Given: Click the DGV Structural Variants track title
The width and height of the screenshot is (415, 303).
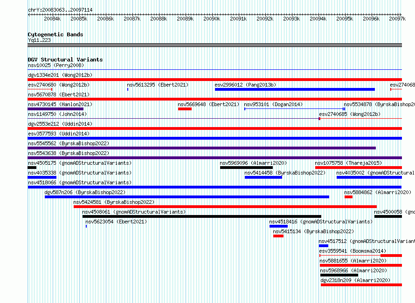Looking at the screenshot, I should [65, 60].
